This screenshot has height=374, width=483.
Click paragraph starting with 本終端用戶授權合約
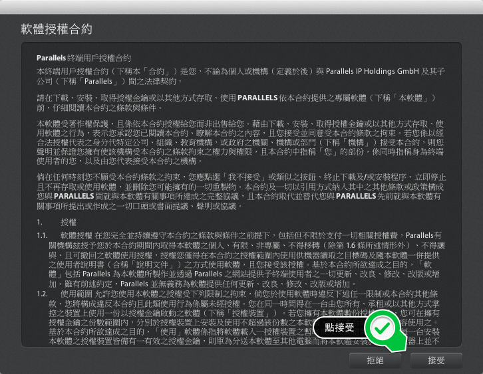241,76
